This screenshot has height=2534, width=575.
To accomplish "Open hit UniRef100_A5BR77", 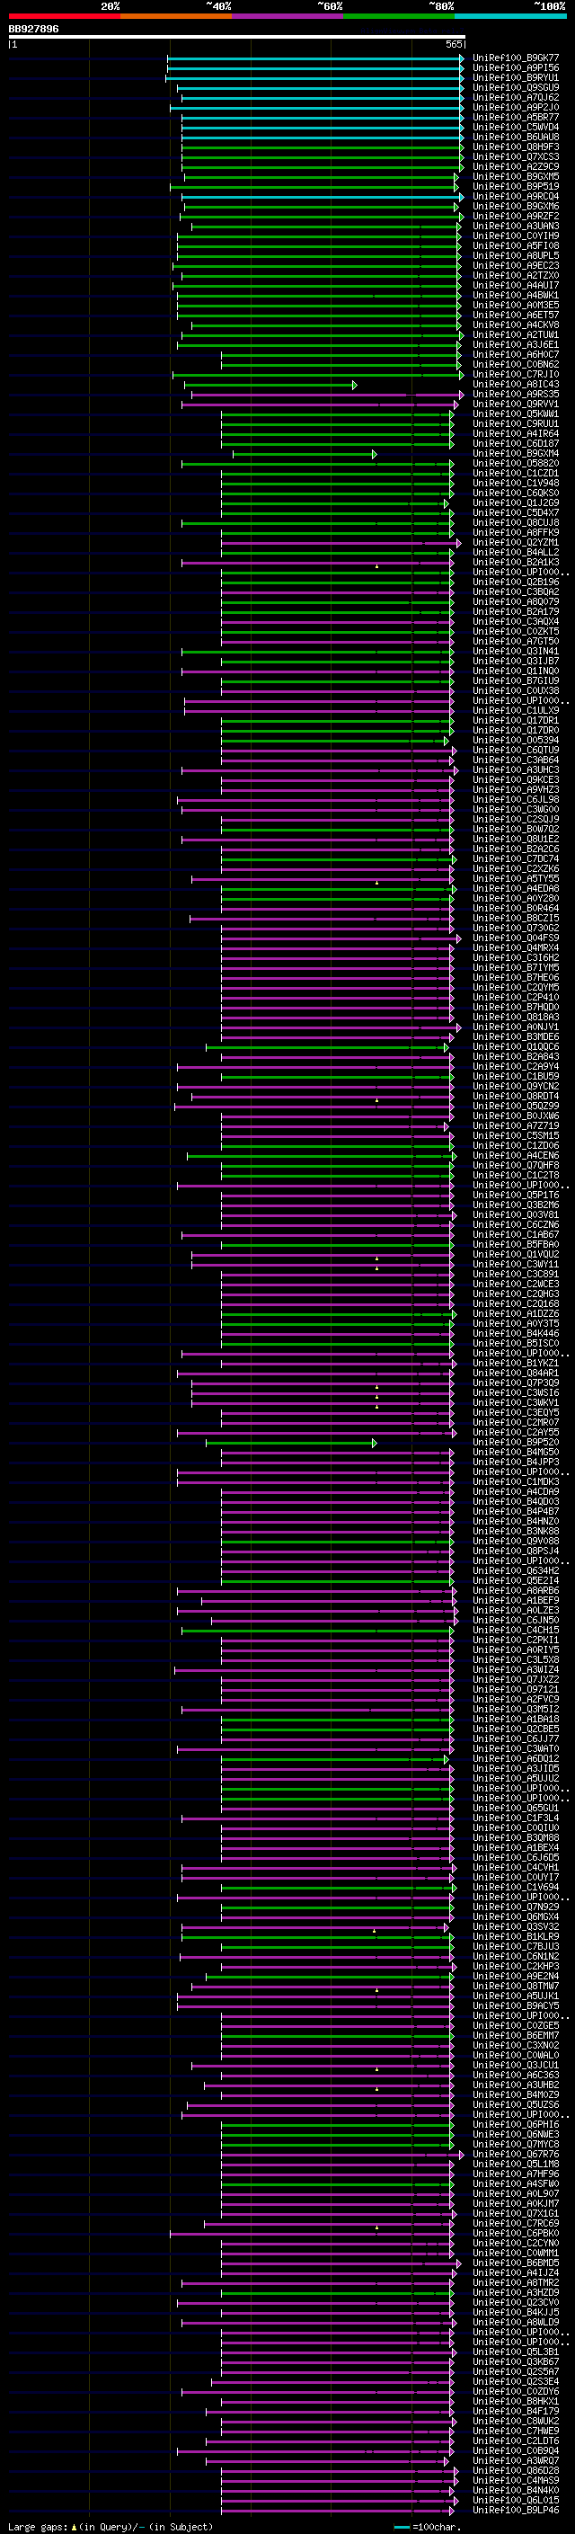I will point(516,117).
